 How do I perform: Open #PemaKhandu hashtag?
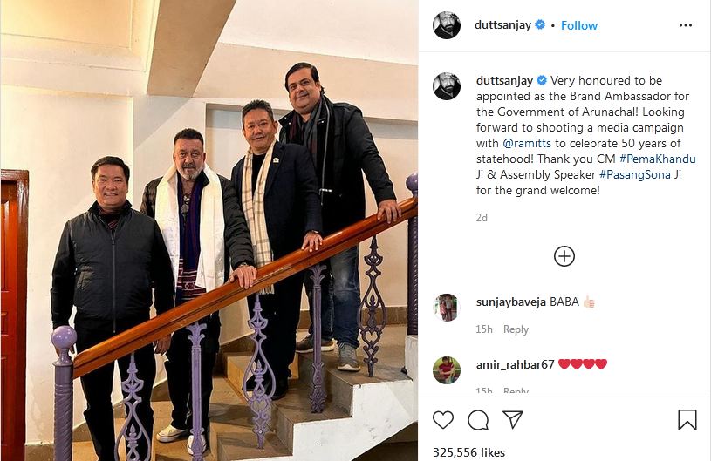point(657,159)
